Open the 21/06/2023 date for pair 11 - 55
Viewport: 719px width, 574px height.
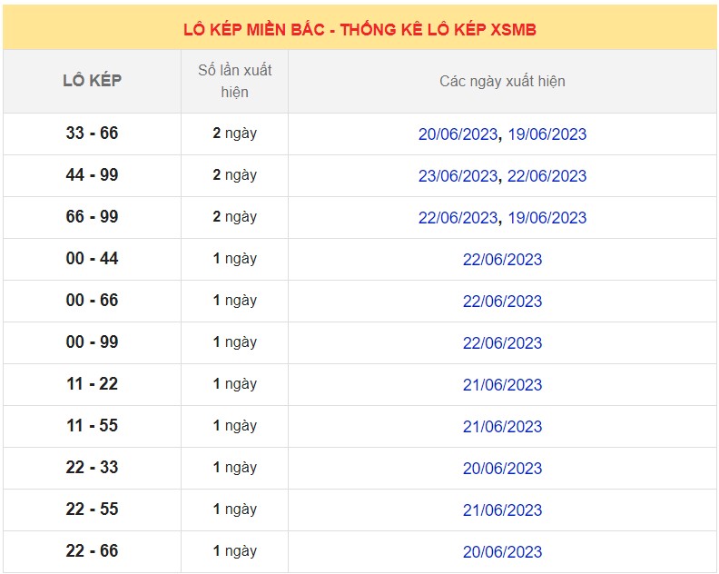(503, 426)
